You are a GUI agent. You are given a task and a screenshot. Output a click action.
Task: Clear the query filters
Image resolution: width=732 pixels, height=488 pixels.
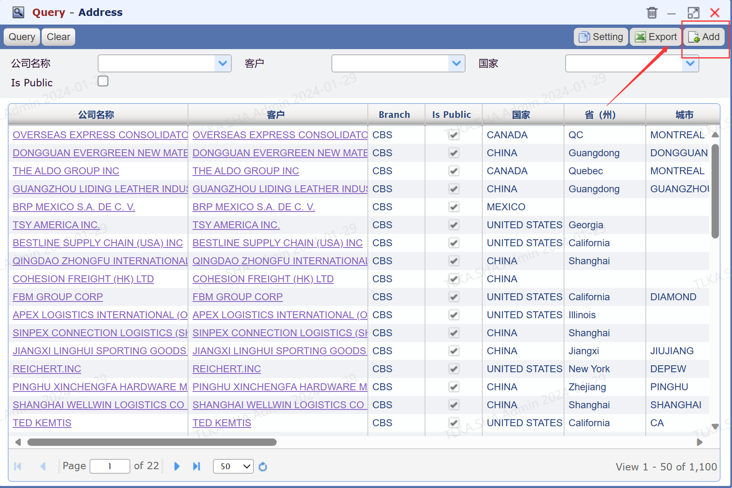pyautogui.click(x=58, y=37)
